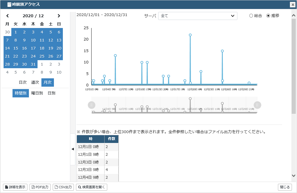The width and height of the screenshot is (297, 193).
Task: Click table row 12月1日 9時
Action: point(98,155)
